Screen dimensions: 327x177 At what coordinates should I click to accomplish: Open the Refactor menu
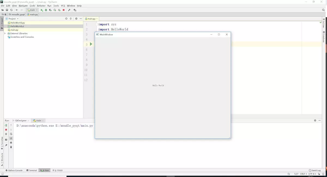(x=41, y=5)
